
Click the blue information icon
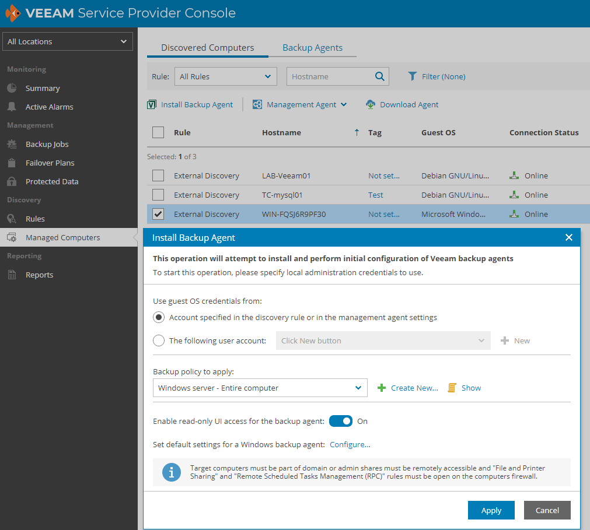[172, 472]
